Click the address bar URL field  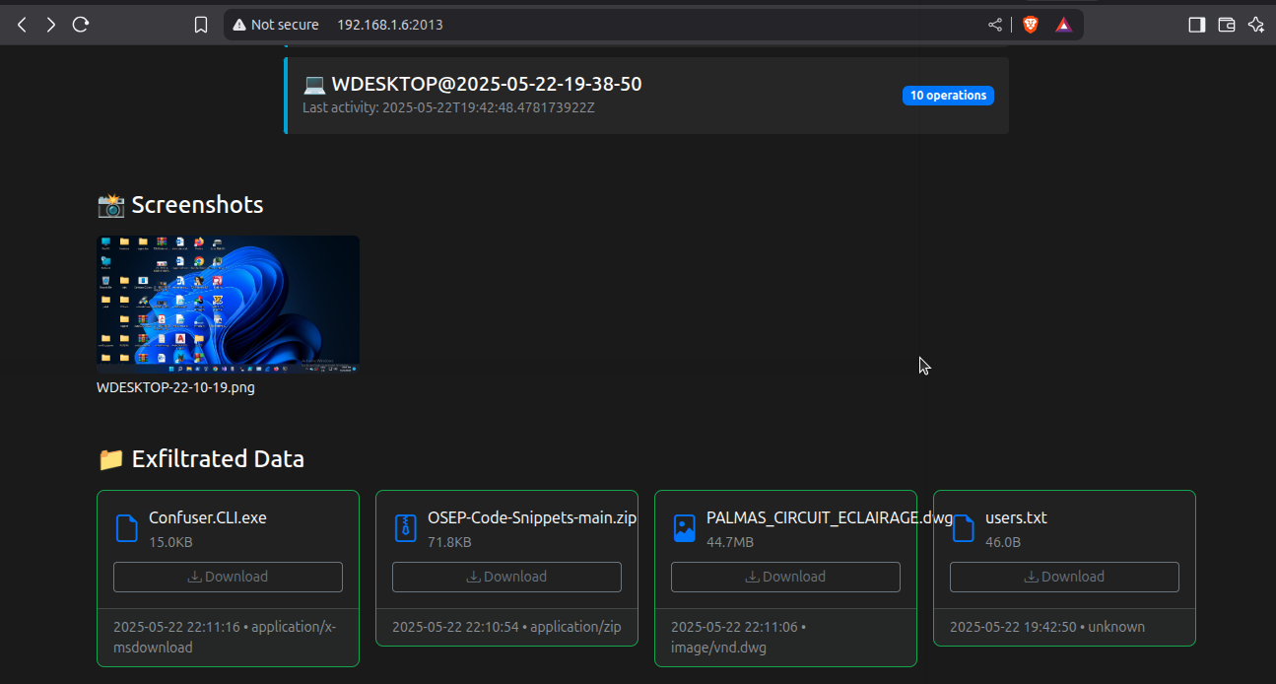[x=591, y=25]
